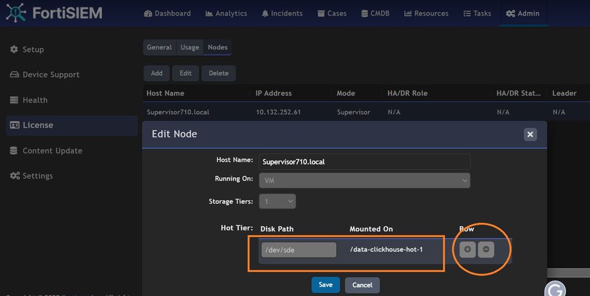
Task: Open the Dashboard menu
Action: pos(167,13)
